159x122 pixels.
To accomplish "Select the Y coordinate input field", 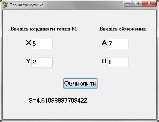I will [42, 62].
